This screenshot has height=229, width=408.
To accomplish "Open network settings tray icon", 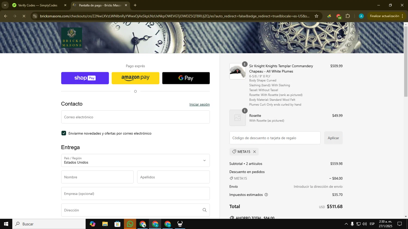I will pyautogui.click(x=358, y=224).
